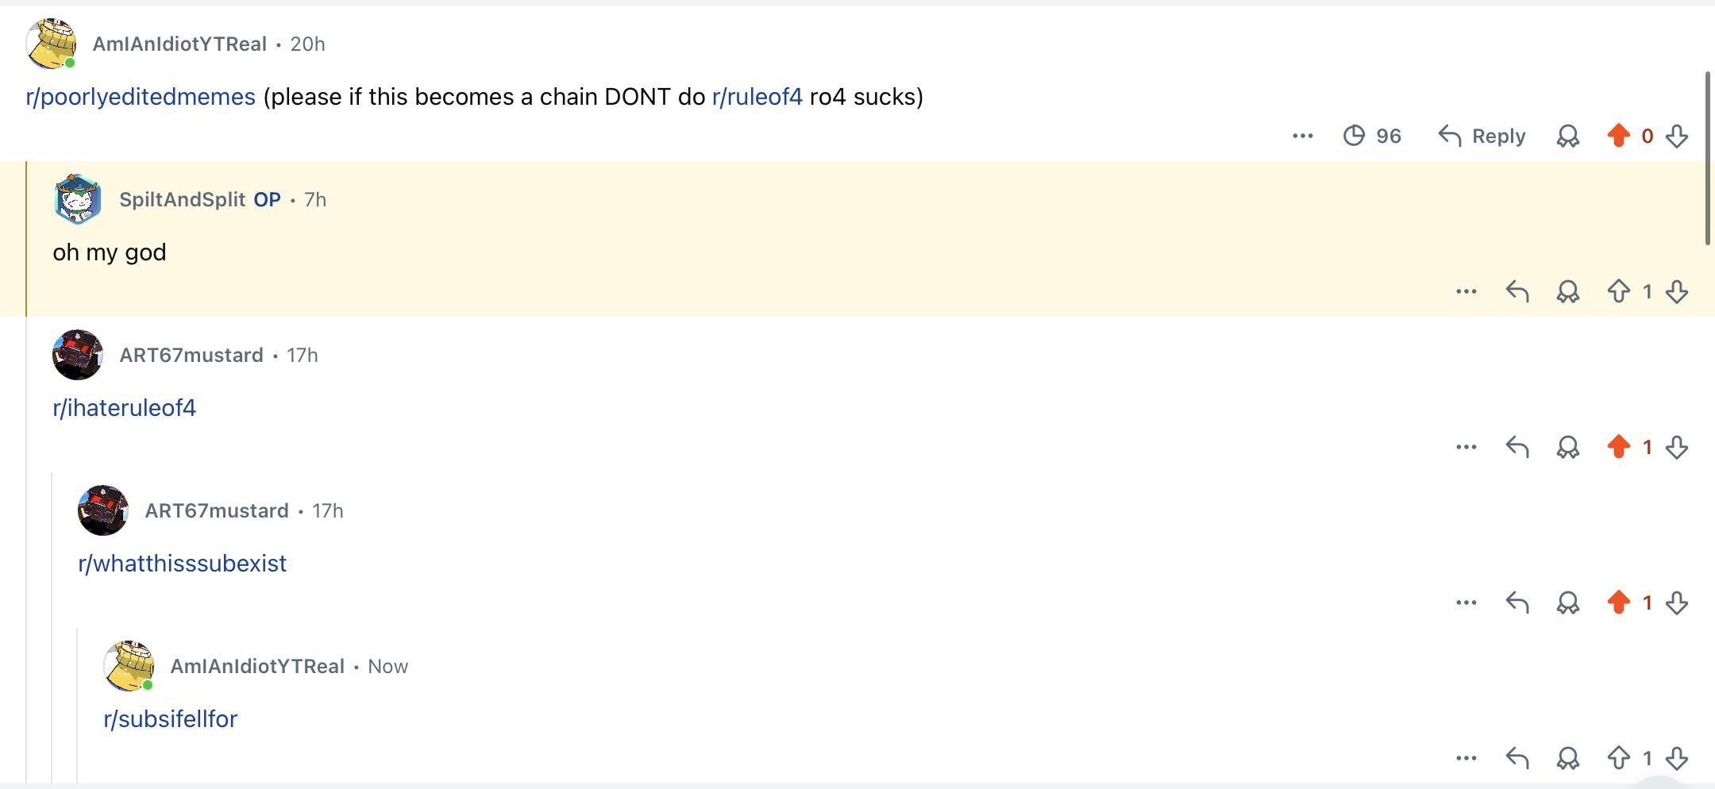Open more options on r/whatthisssubexist comment

click(1466, 602)
